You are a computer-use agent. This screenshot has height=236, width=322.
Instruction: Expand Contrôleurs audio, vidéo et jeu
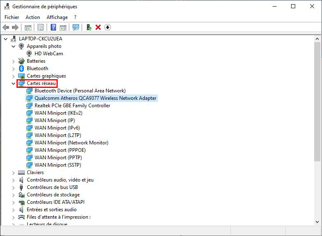coord(14,180)
